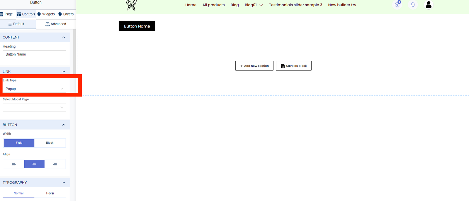Image resolution: width=469 pixels, height=201 pixels.
Task: Select left align icon
Action: pos(14,164)
